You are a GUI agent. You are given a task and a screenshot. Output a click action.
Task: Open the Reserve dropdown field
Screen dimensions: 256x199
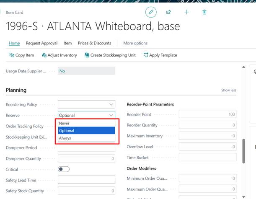(86, 115)
